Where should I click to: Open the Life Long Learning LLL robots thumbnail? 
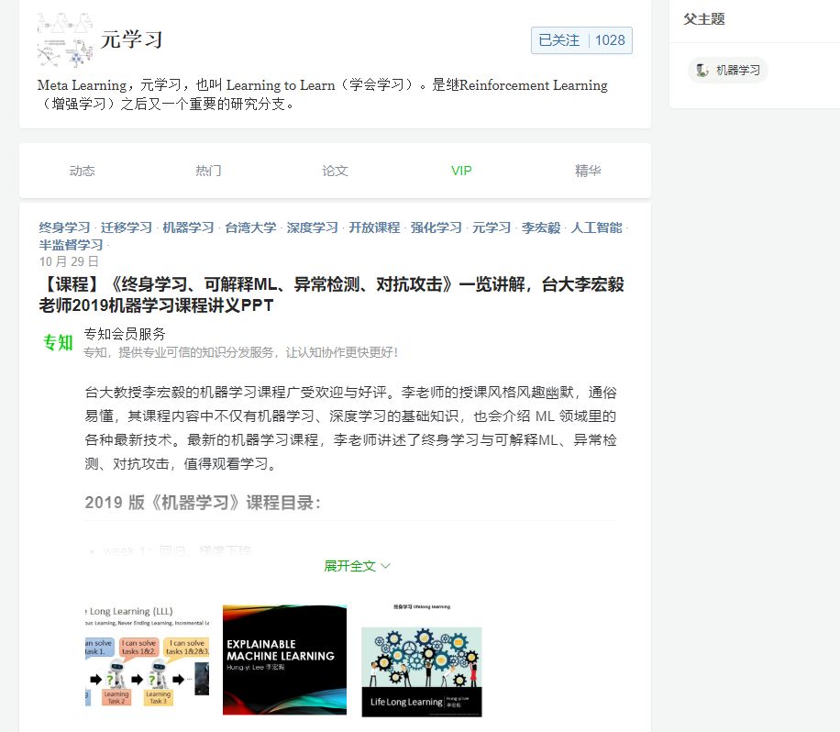point(148,660)
